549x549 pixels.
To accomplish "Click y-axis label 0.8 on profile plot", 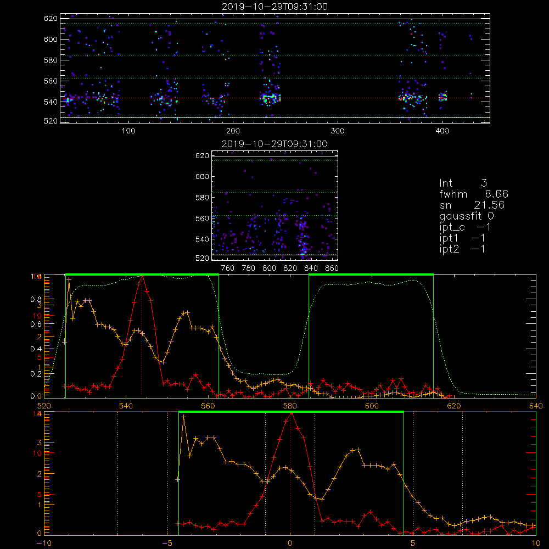I will coord(36,299).
